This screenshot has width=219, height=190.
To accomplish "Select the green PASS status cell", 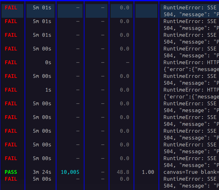I will tap(11, 172).
